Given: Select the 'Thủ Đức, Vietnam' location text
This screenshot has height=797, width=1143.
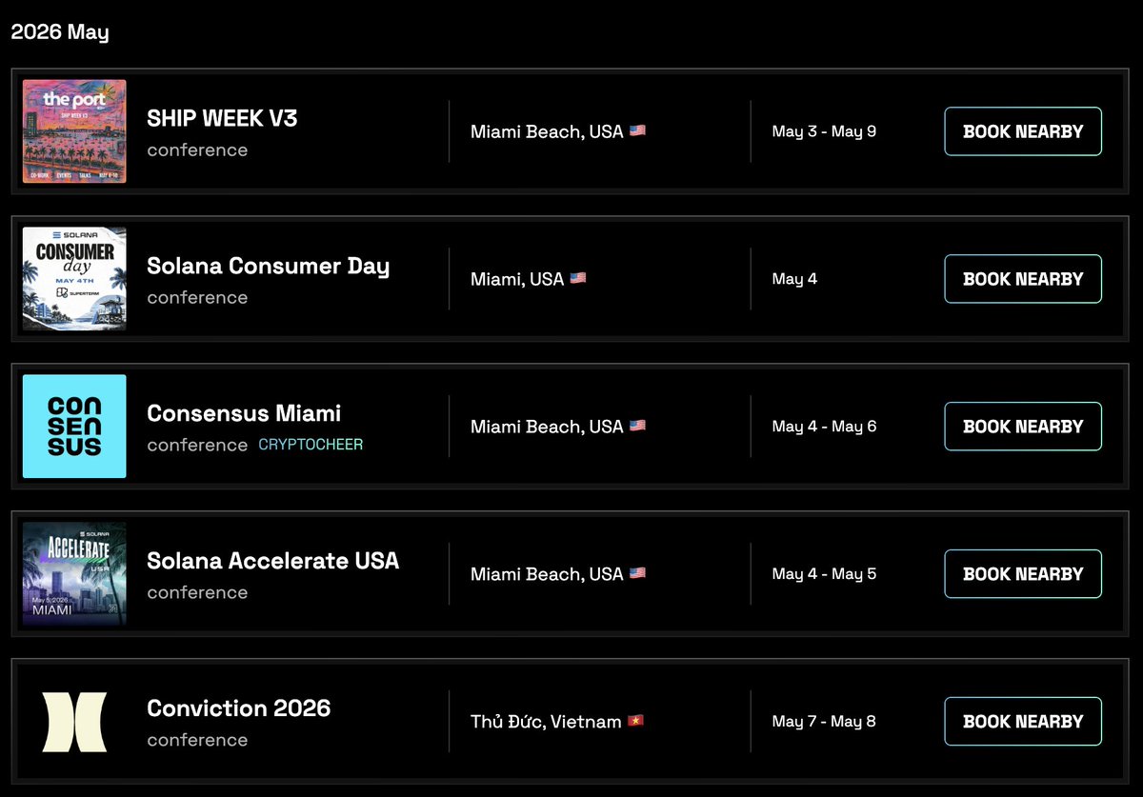Looking at the screenshot, I should (x=546, y=722).
